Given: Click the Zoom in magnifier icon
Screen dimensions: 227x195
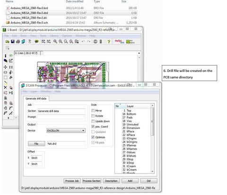Looking at the screenshot, I should [x=61, y=42].
